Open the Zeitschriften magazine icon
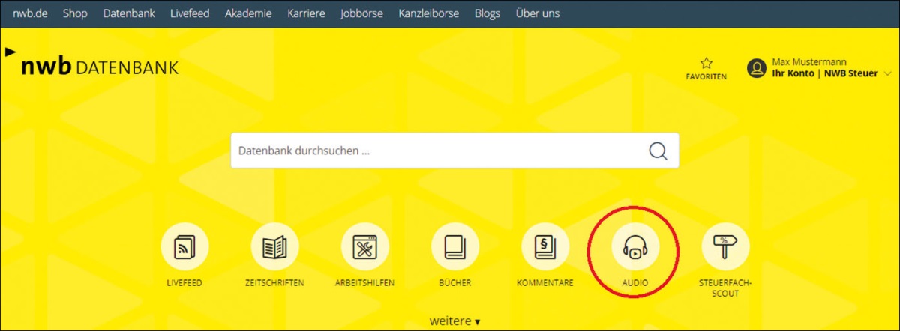The width and height of the screenshot is (900, 331). tap(274, 248)
